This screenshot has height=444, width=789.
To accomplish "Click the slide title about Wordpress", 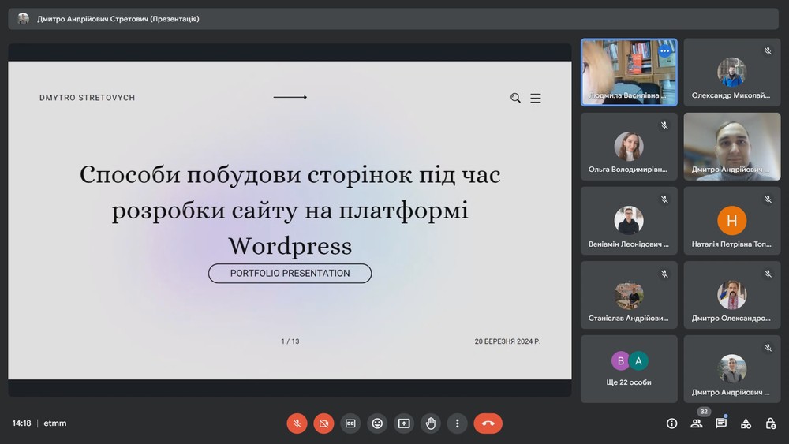I will tap(290, 211).
